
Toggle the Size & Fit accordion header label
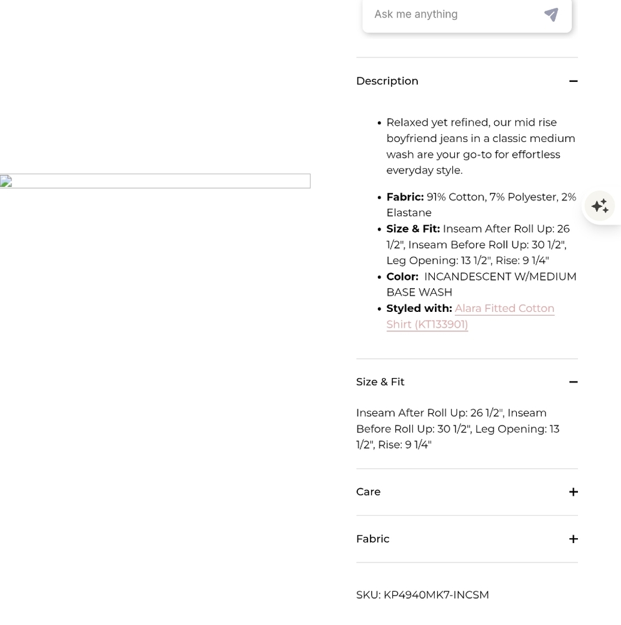coord(380,382)
